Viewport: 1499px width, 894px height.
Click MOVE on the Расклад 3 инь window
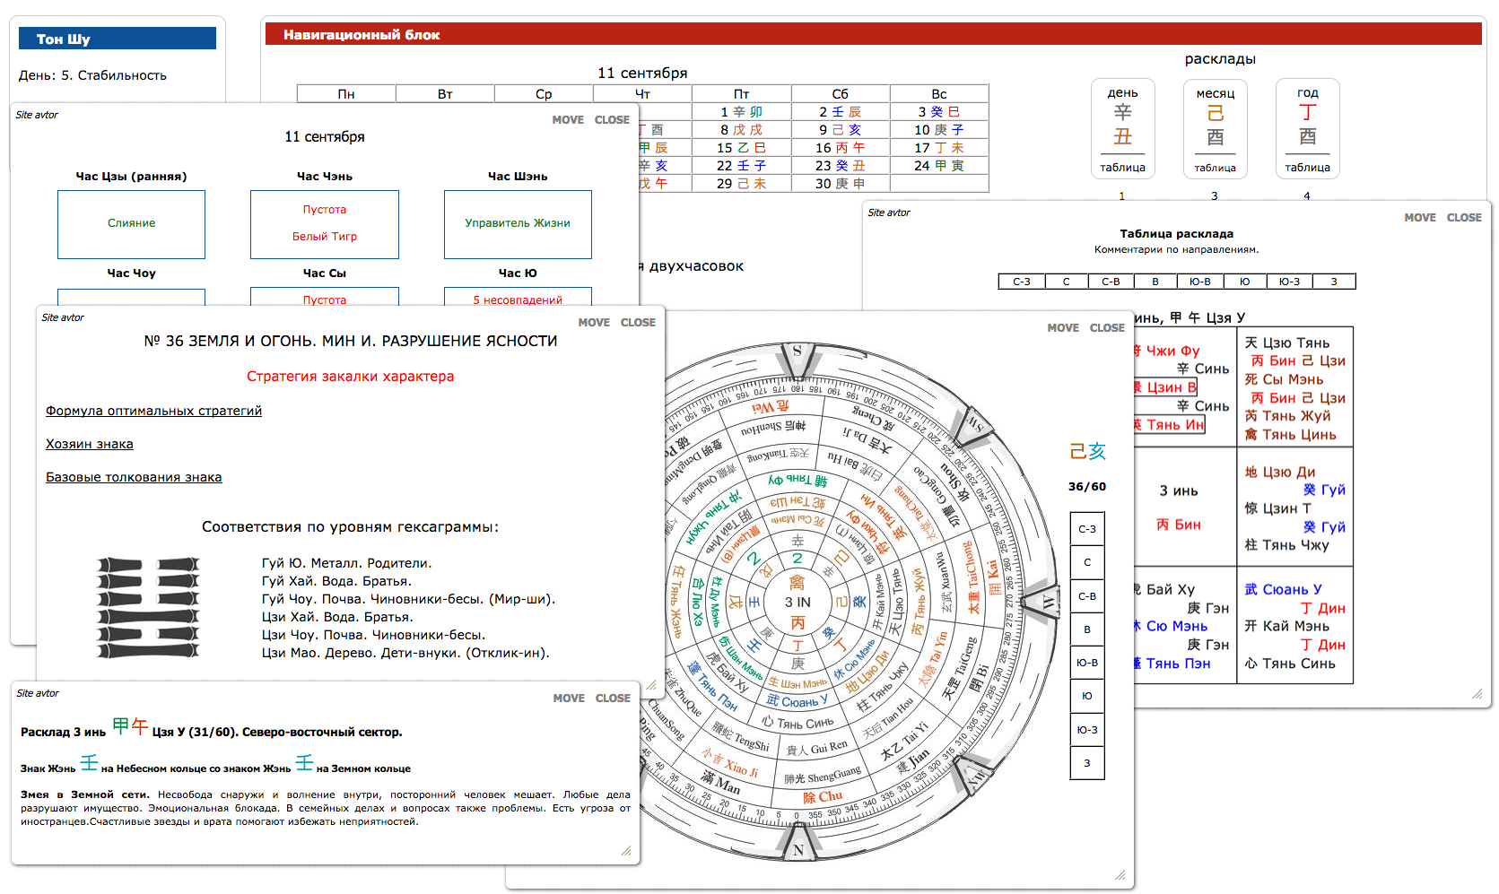pyautogui.click(x=569, y=699)
